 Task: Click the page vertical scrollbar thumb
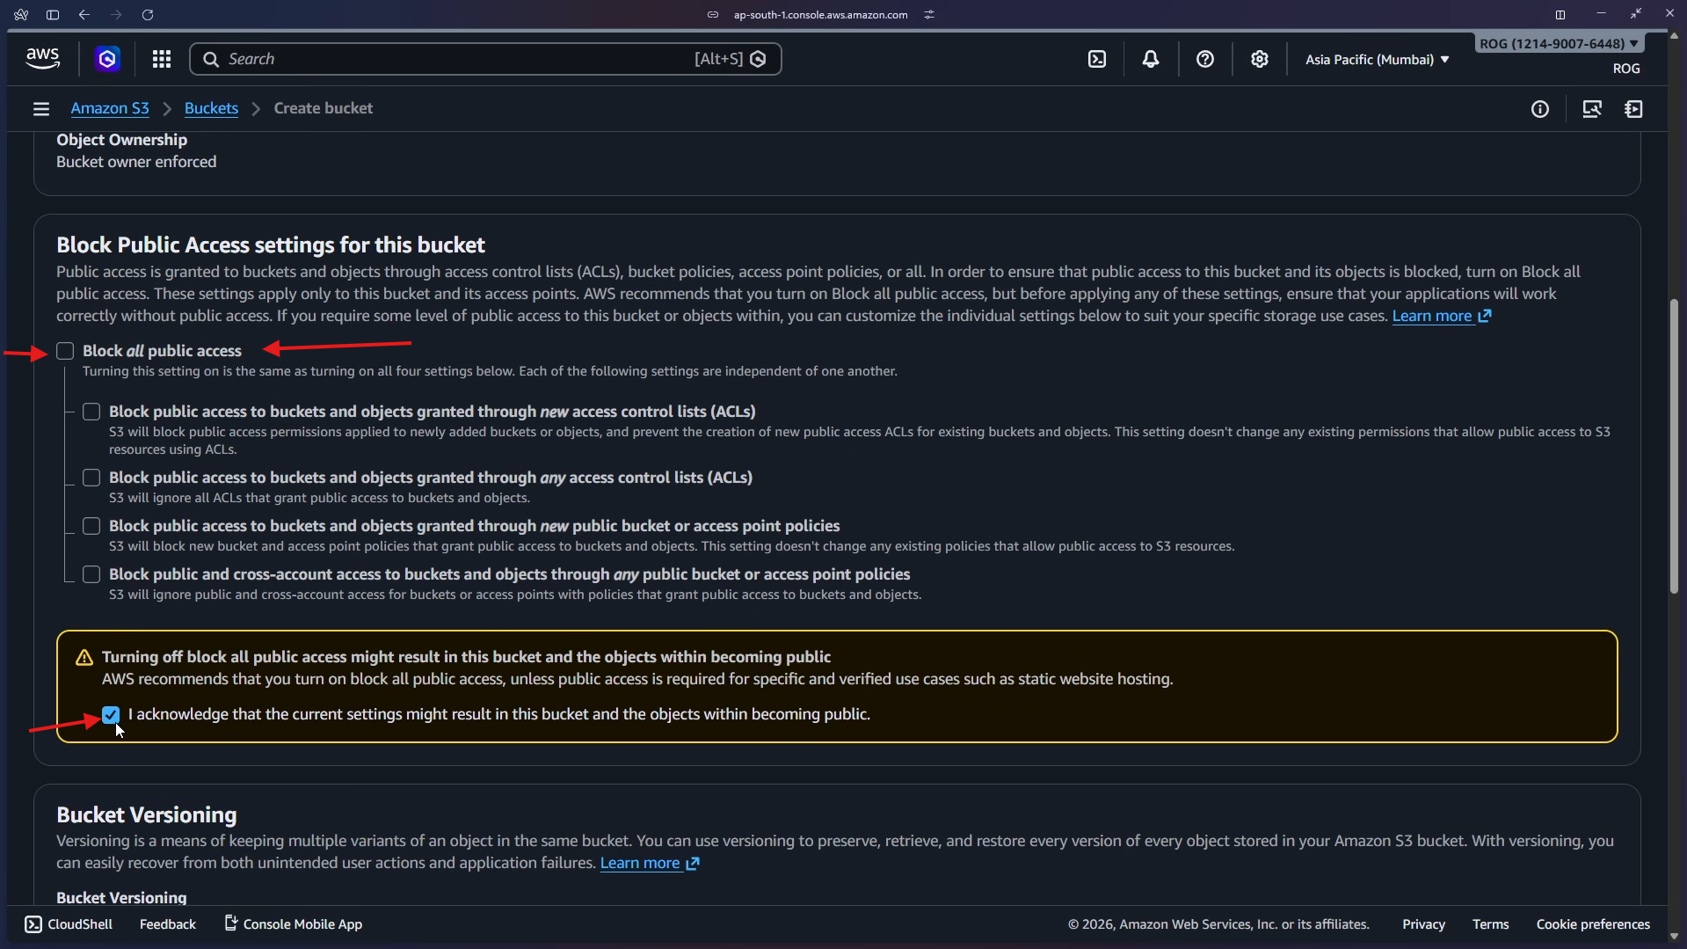click(x=1674, y=447)
